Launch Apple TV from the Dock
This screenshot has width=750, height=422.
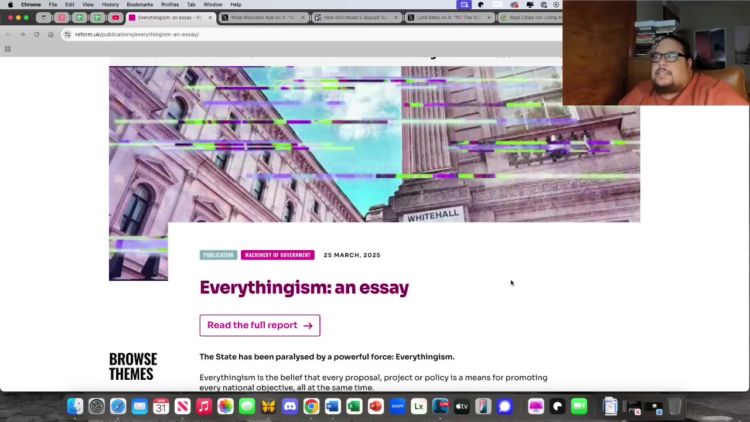[x=462, y=406]
